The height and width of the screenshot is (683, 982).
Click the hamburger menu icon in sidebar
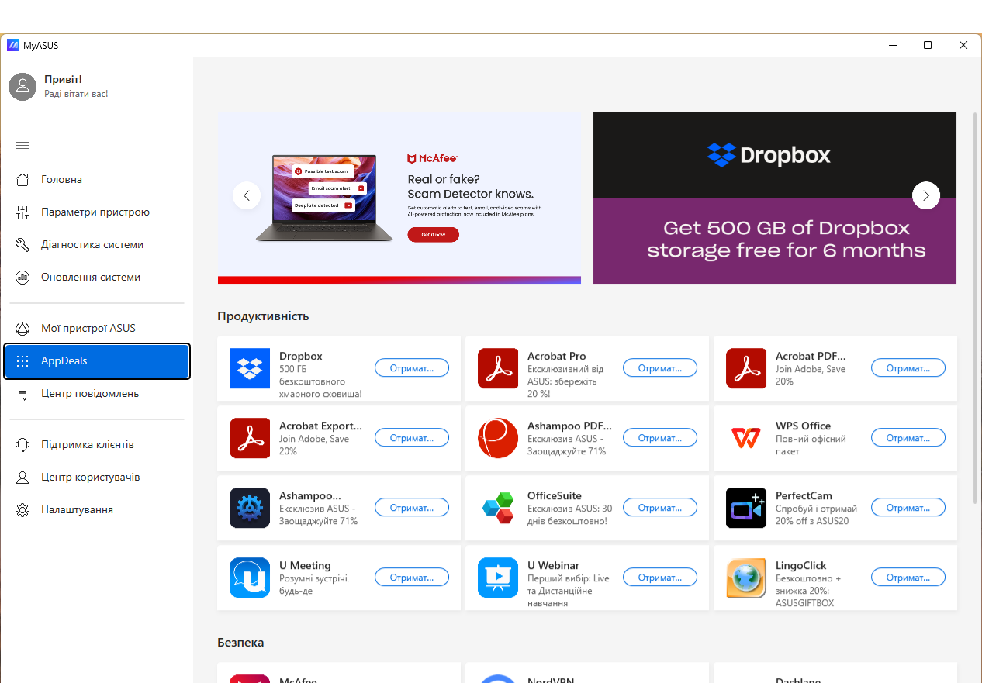coord(22,145)
